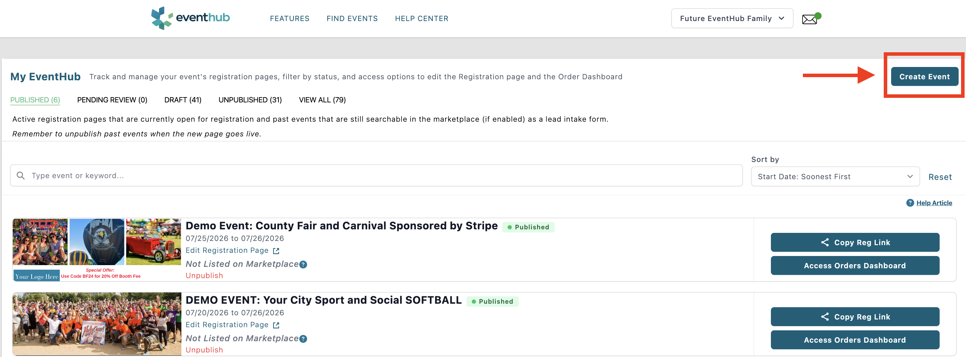Screen dimensions: 966x357
Task: Switch to the DRAFT tab
Action: (183, 100)
